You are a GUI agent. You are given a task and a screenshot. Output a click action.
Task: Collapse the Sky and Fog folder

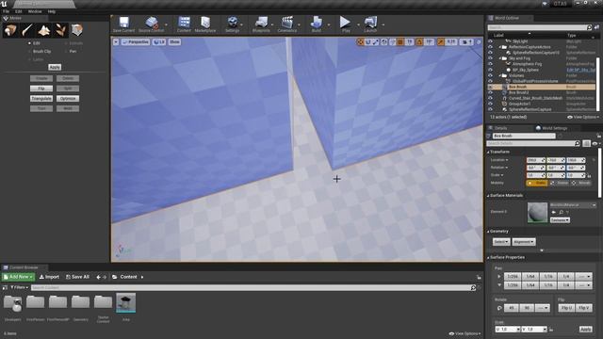[x=500, y=58]
